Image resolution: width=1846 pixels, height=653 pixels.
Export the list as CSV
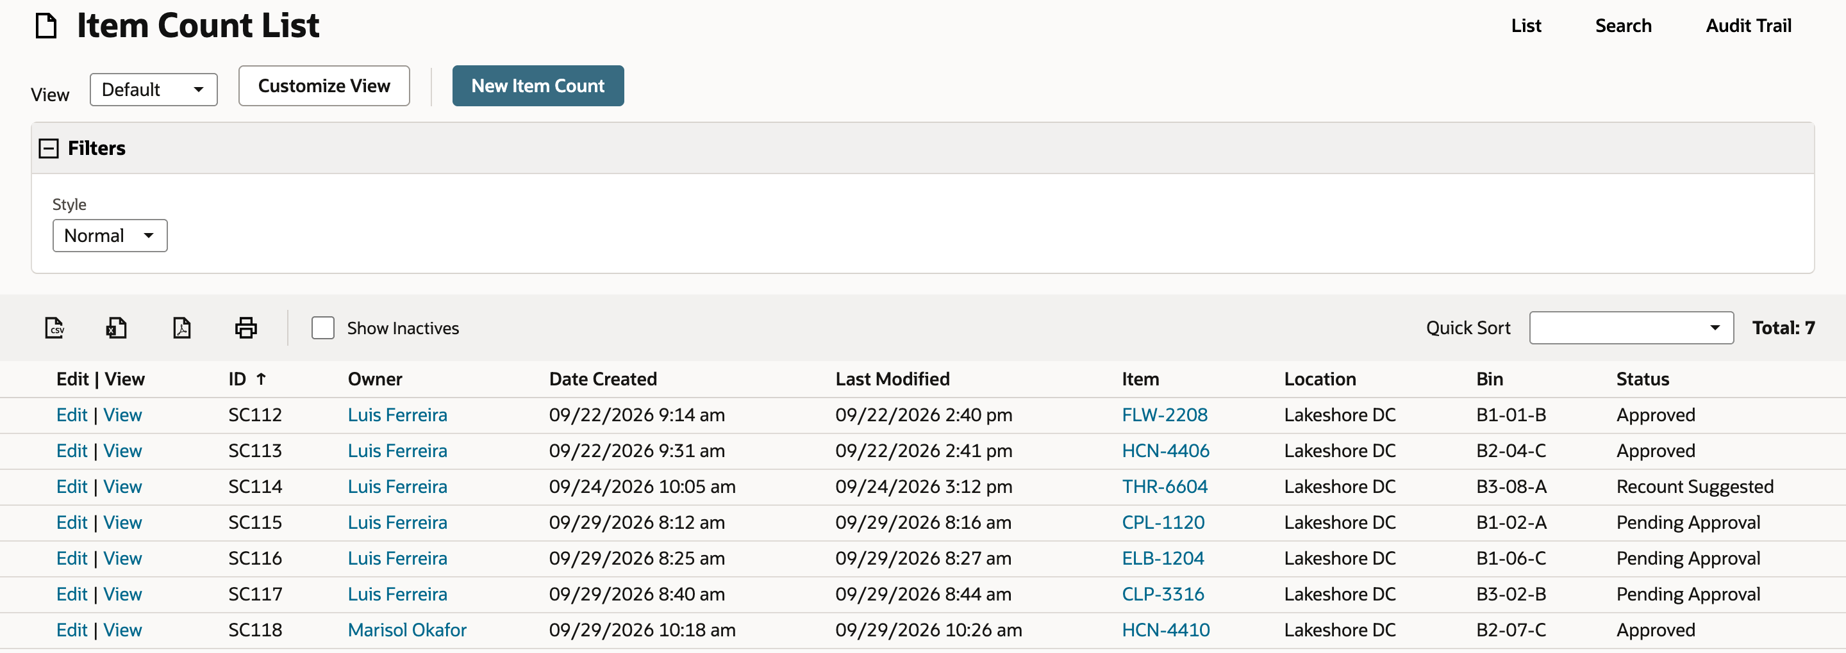click(54, 328)
